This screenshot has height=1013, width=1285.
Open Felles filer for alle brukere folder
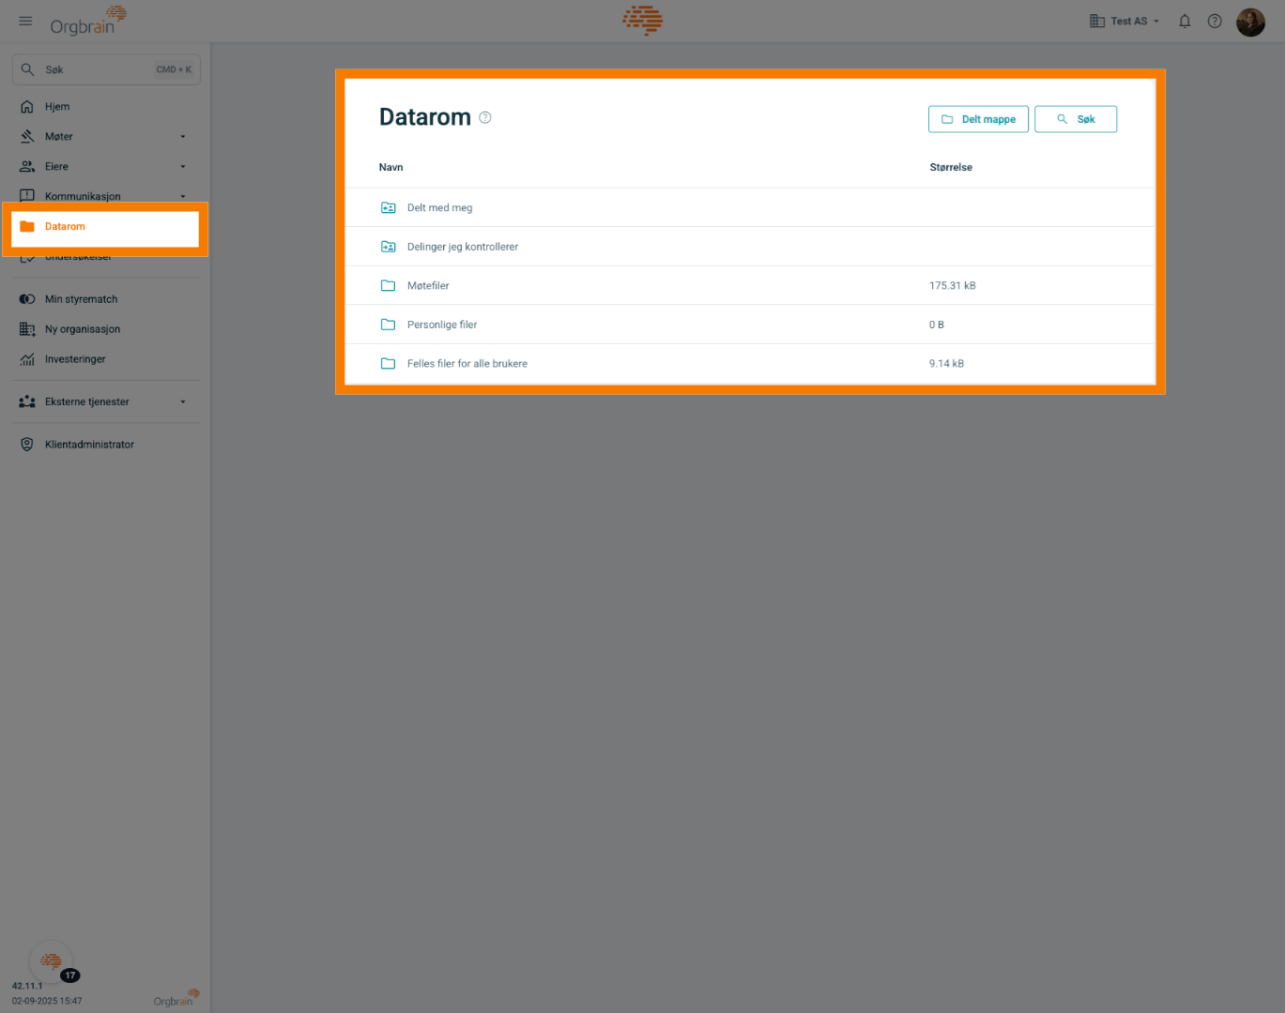(749, 364)
